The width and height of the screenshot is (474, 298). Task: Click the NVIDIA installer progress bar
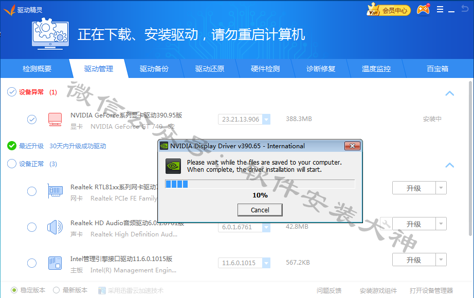[x=260, y=184]
